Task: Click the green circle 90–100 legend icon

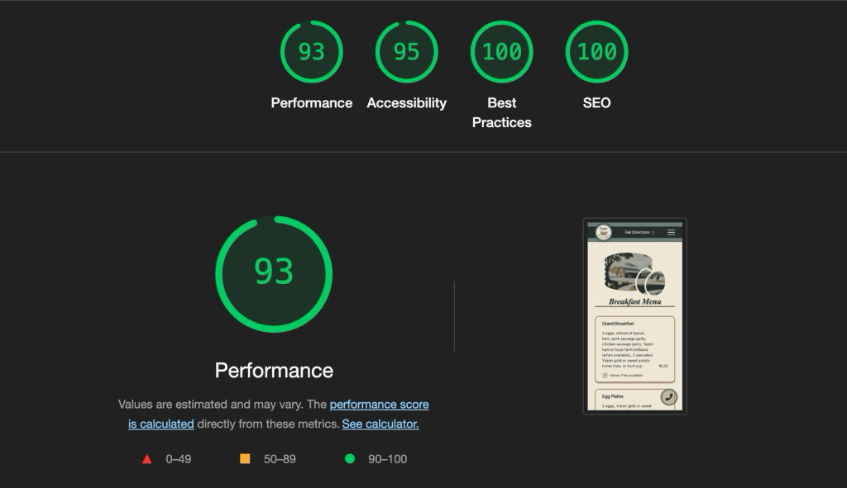Action: click(350, 459)
